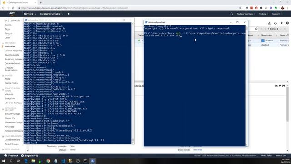Image resolution: width=291 pixels, height=164 pixels.
Task: Reload the page with the browser refresh icon
Action: pyautogui.click(x=13, y=8)
